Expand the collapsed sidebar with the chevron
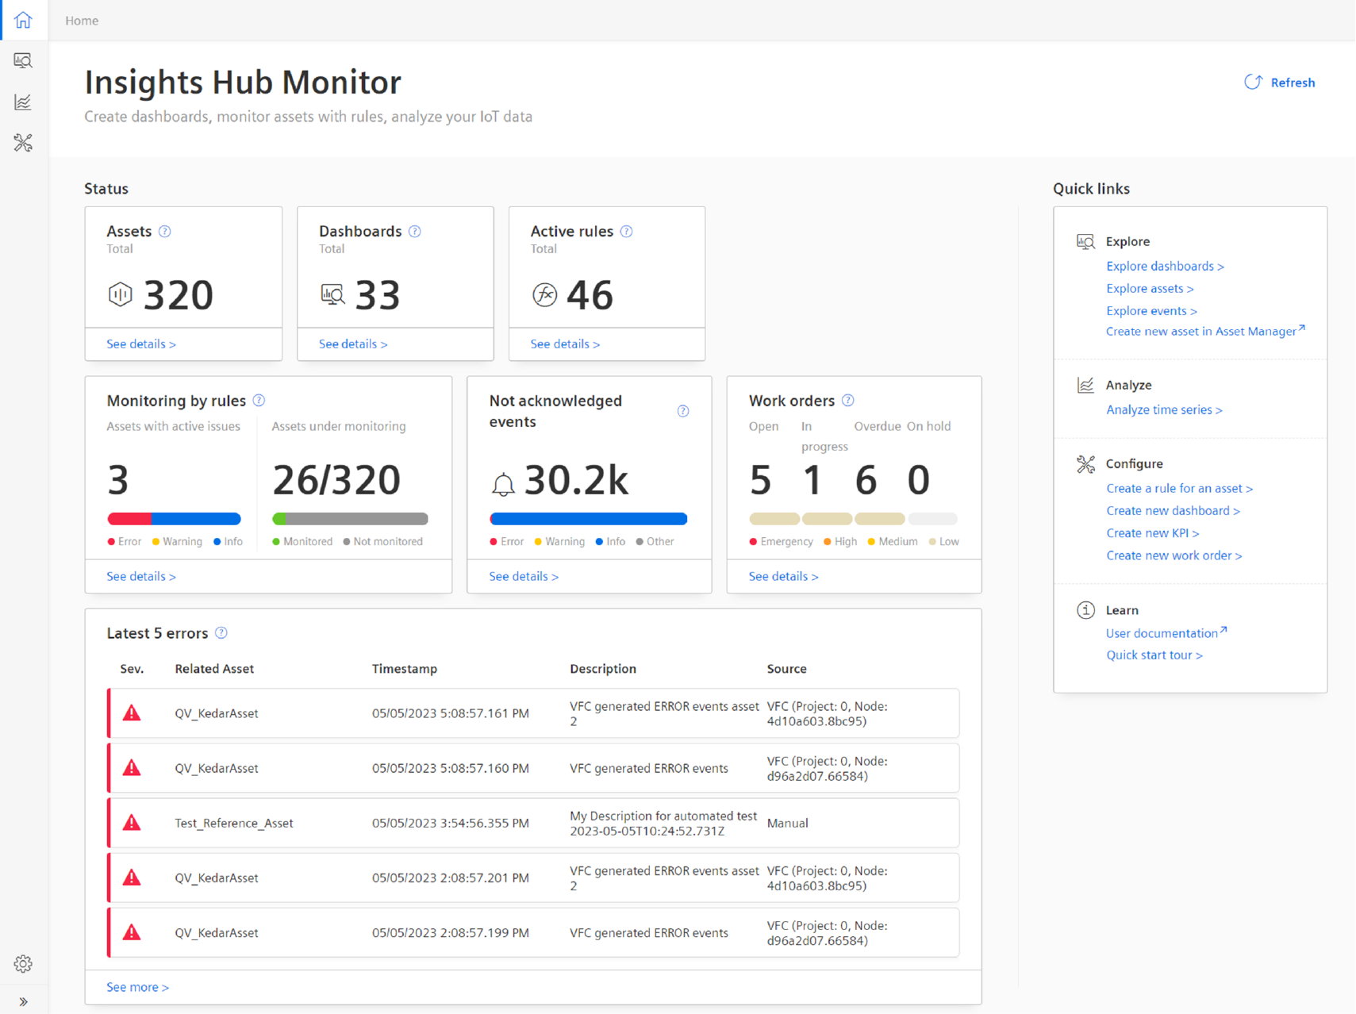 coord(23,1001)
